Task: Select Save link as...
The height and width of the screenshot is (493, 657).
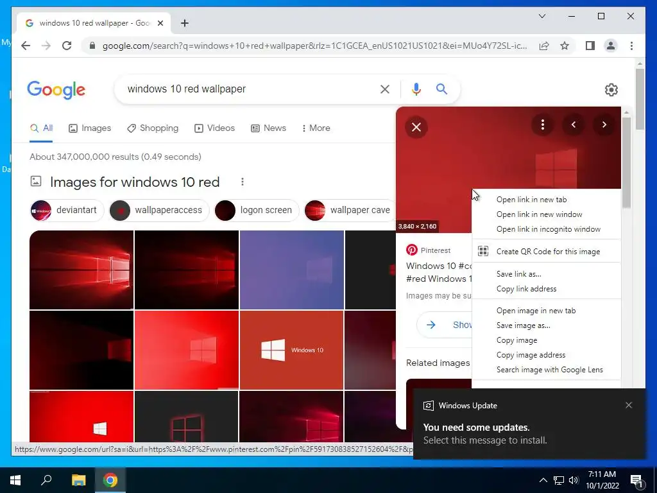Action: pos(547,274)
